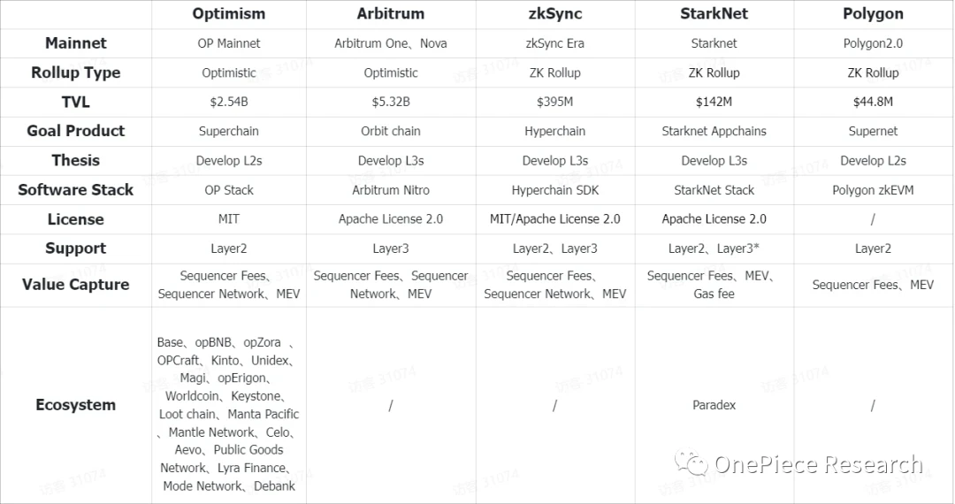Click the Rollup Type row label
Viewport: 955px width, 504px height.
(x=76, y=73)
